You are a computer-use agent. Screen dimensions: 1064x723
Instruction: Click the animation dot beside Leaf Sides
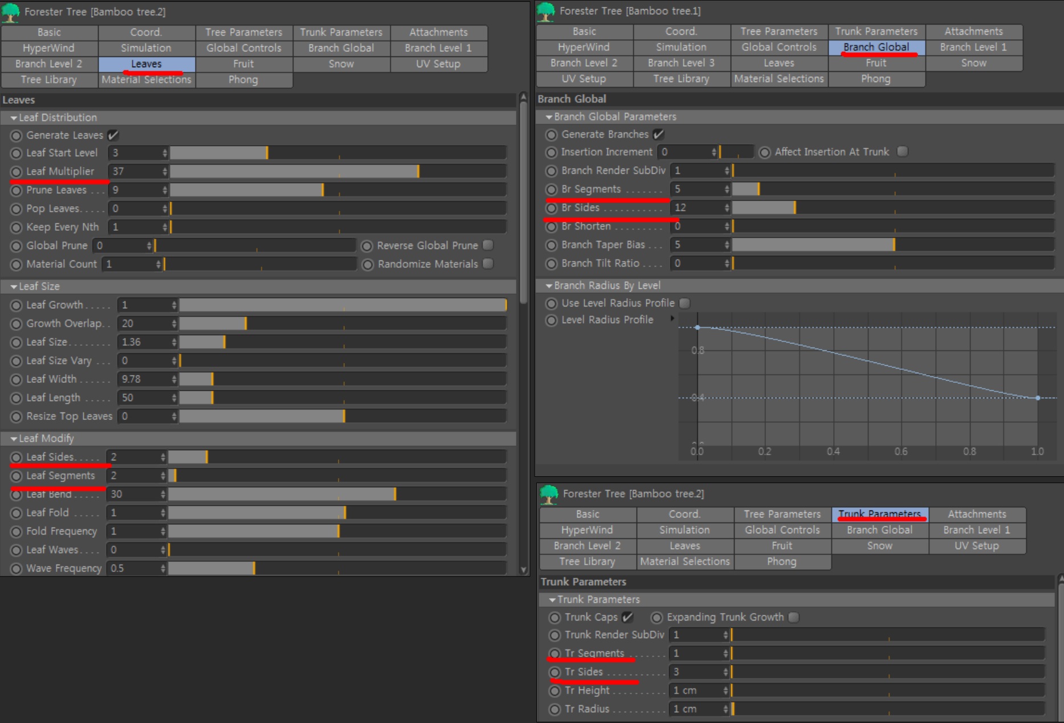[16, 458]
